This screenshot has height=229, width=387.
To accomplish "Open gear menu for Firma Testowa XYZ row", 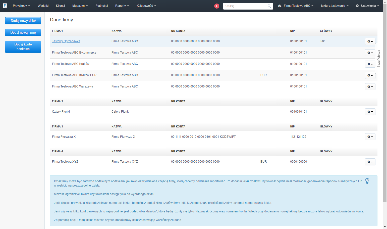I will coord(370,162).
